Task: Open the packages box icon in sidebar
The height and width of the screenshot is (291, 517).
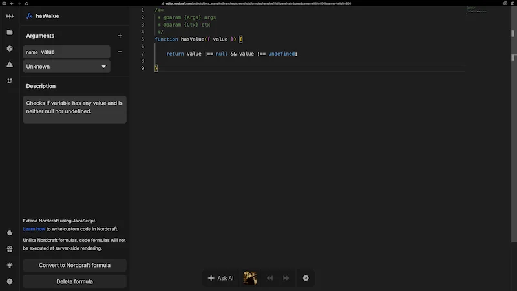Action: [10, 48]
